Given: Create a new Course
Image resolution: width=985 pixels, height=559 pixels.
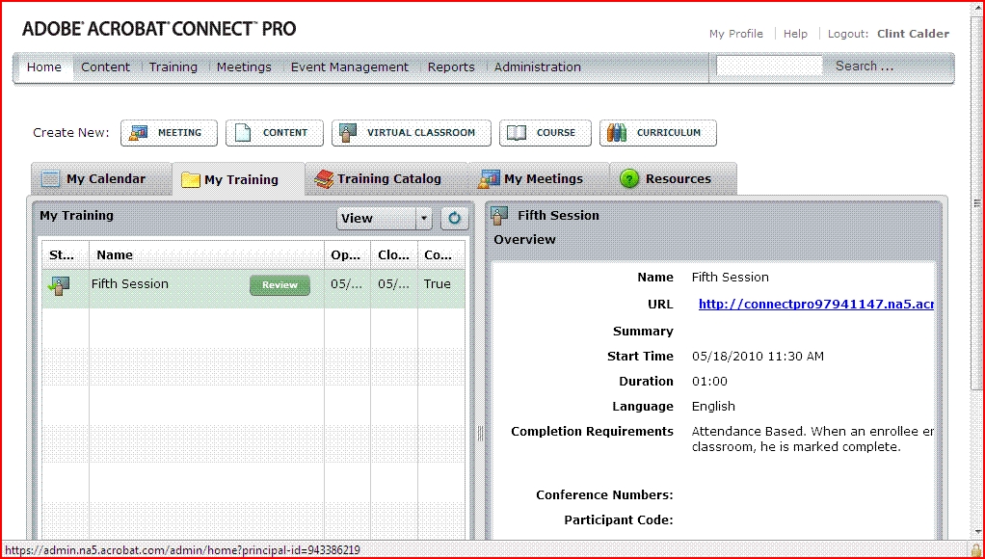Looking at the screenshot, I should point(546,133).
